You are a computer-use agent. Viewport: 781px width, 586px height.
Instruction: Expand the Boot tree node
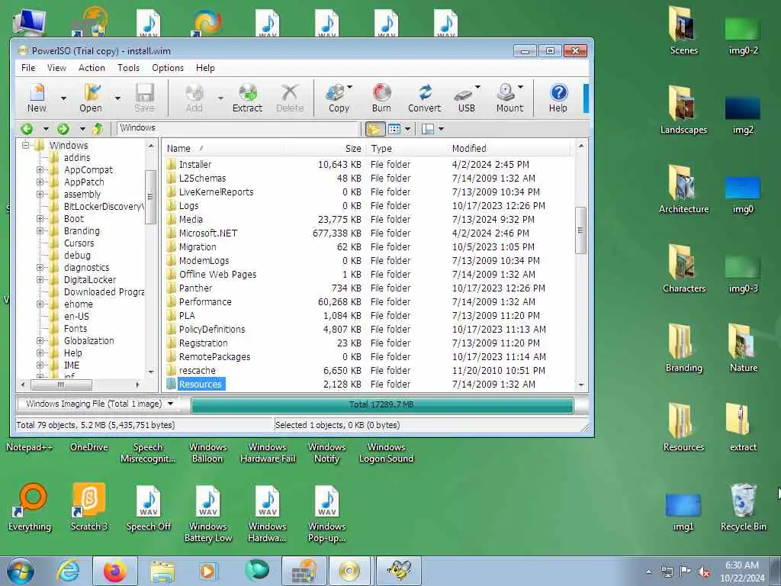click(40, 218)
